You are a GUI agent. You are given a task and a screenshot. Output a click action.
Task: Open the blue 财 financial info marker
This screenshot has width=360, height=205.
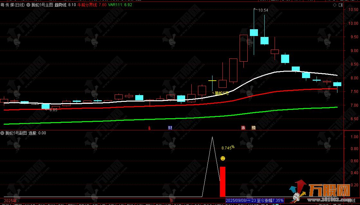170,128
